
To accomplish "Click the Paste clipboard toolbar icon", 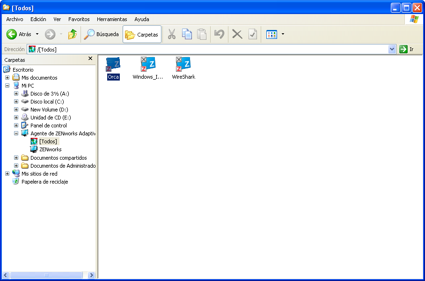I will click(202, 34).
